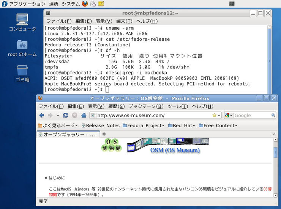Click the red OS博物館 link text
281x209 pixels.
(x=267, y=189)
